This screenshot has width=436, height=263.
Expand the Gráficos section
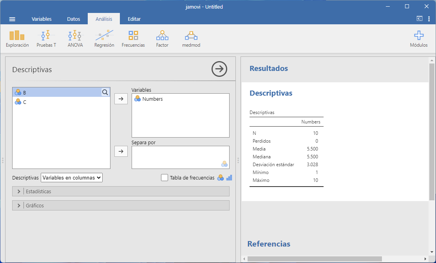[x=121, y=205]
